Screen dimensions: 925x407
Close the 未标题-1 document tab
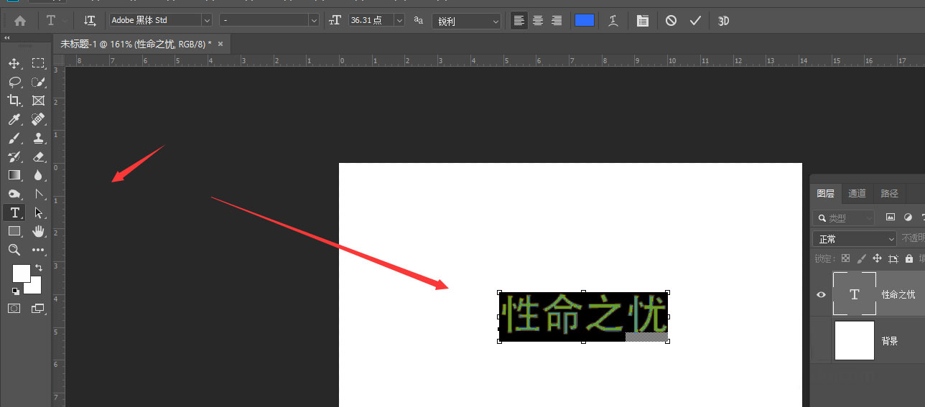coord(220,44)
